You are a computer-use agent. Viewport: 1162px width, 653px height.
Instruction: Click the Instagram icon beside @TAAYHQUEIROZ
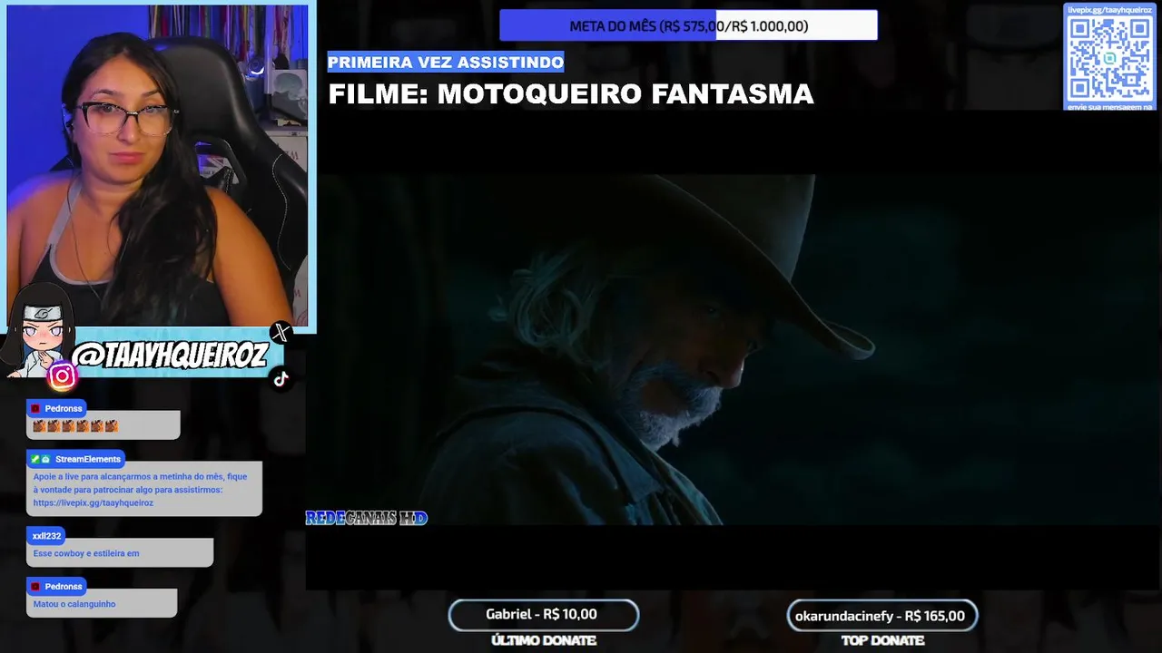[x=62, y=375]
